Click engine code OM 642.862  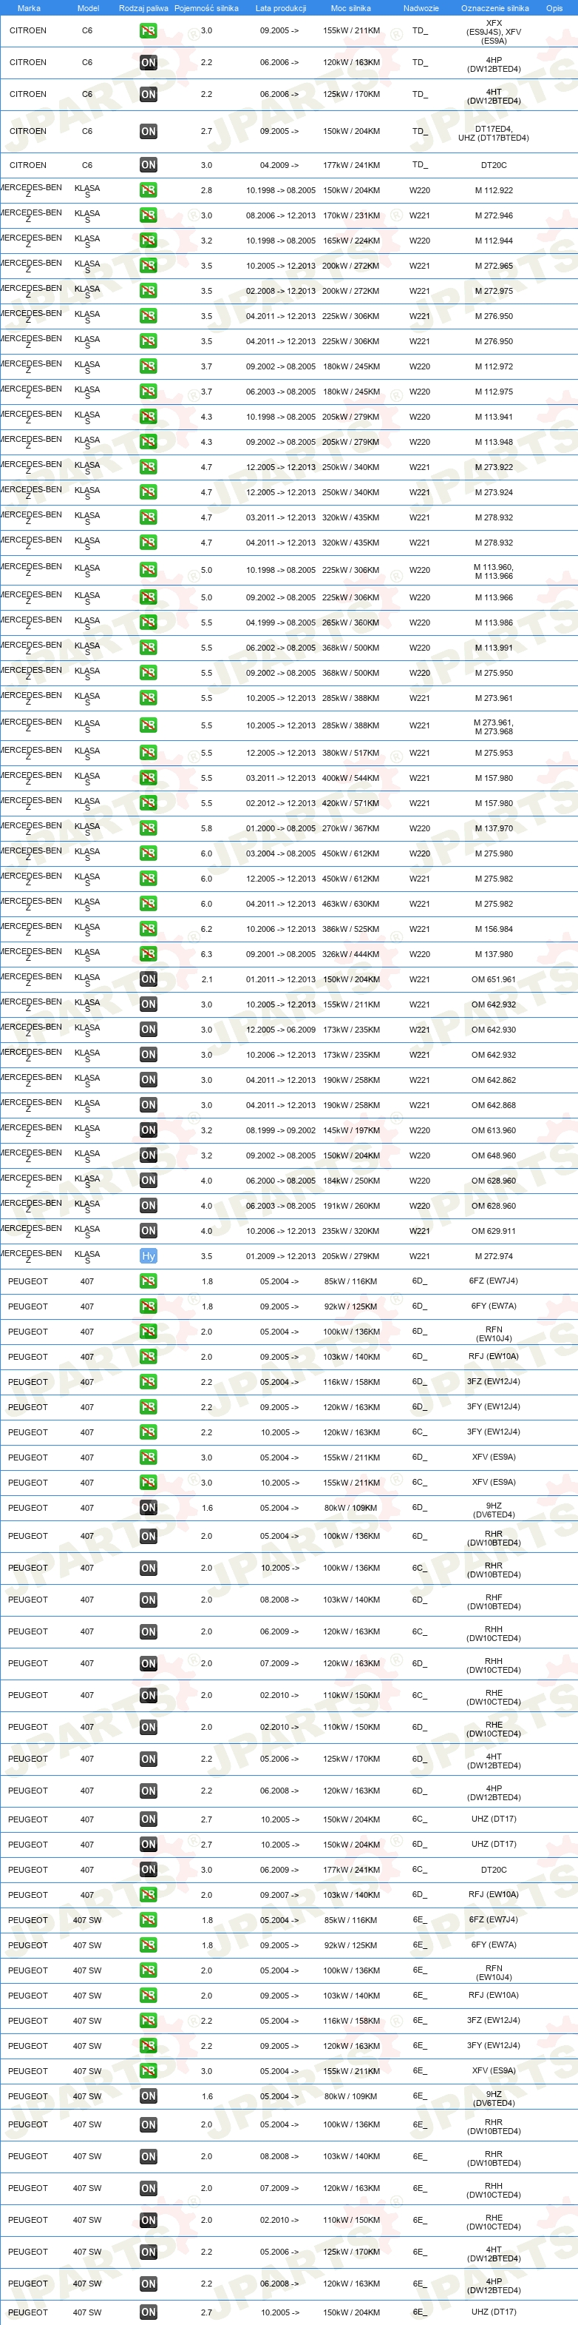(494, 1081)
